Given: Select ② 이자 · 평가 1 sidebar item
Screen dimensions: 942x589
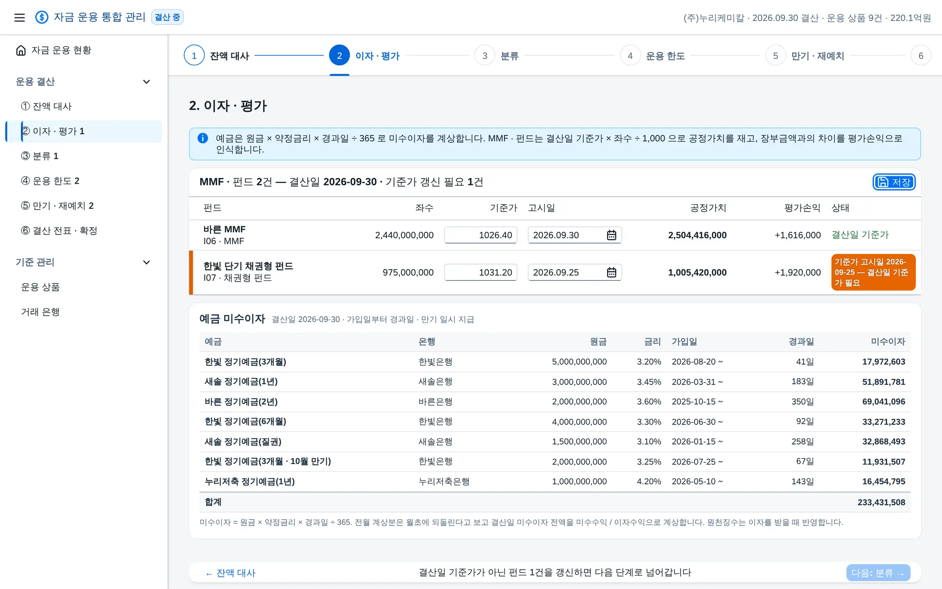Looking at the screenshot, I should pyautogui.click(x=84, y=131).
